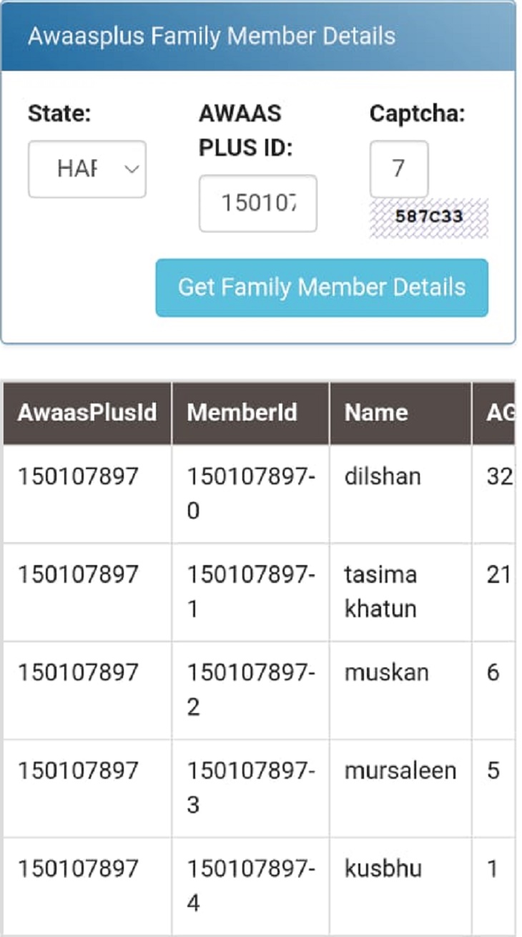Click member ID 150107897-1 cell
The image size is (522, 937).
pos(250,592)
